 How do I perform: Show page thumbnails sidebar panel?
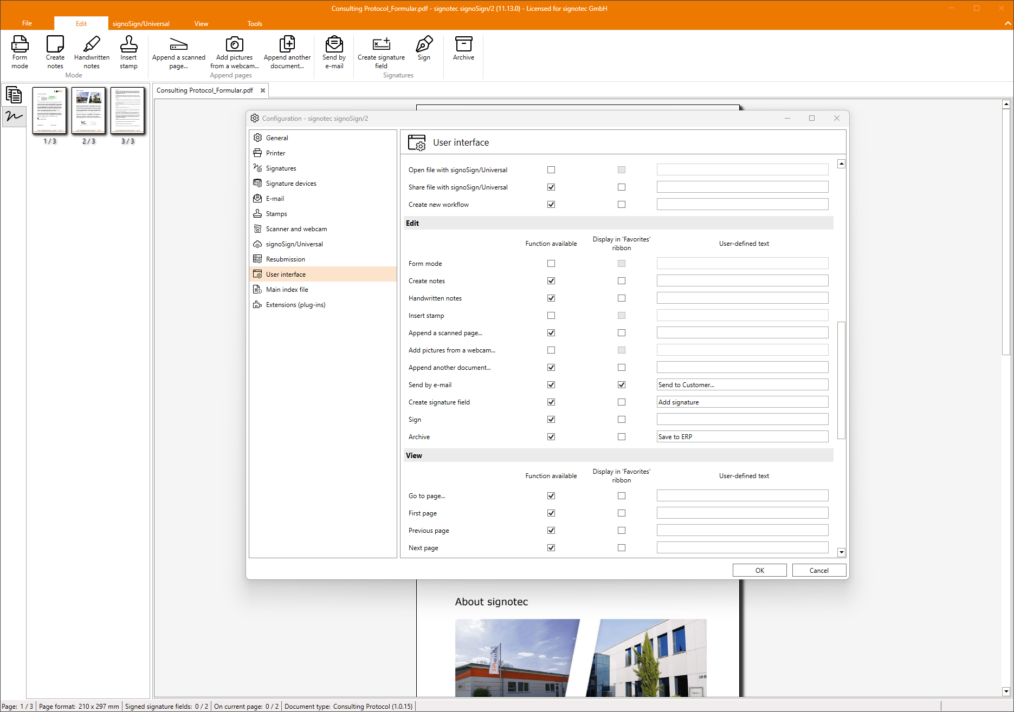click(14, 95)
